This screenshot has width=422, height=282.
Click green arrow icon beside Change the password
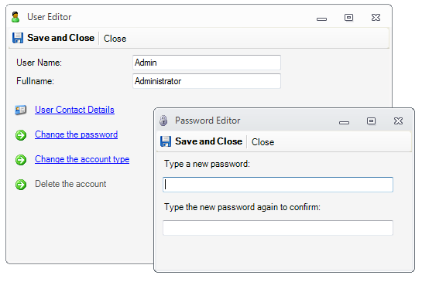pyautogui.click(x=21, y=135)
